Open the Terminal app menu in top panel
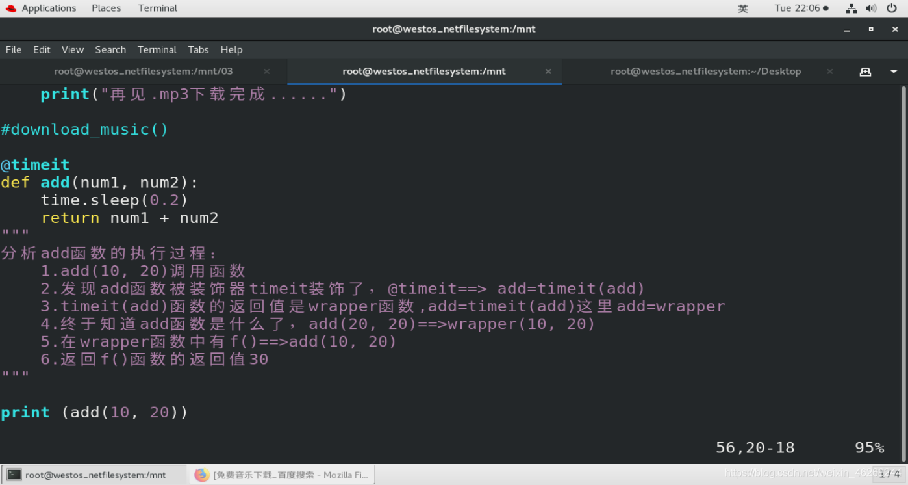This screenshot has width=908, height=485. click(157, 8)
